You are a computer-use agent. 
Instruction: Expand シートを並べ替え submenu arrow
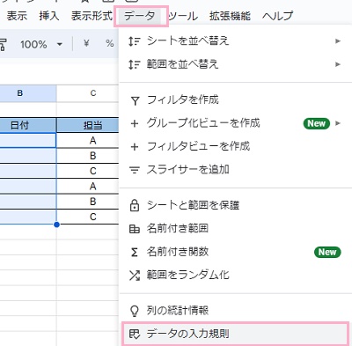tap(338, 40)
